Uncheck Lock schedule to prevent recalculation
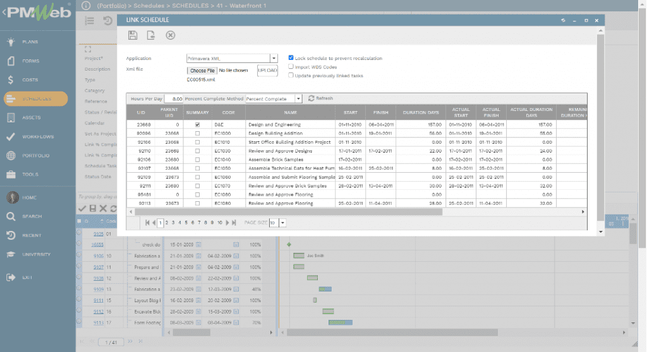Screen dimensions: 647x352 291,57
